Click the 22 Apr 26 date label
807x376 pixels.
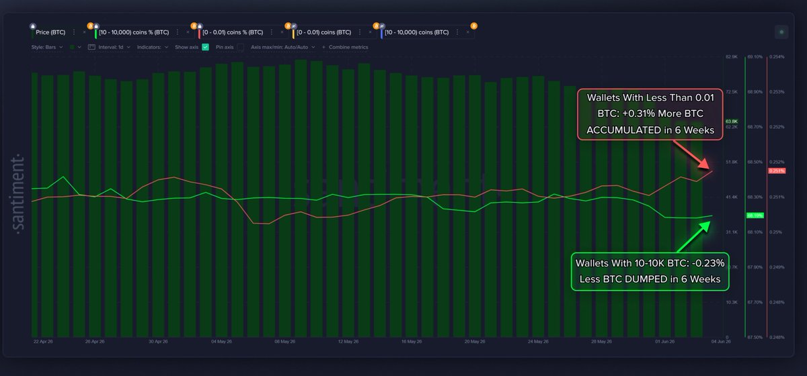[x=44, y=341]
